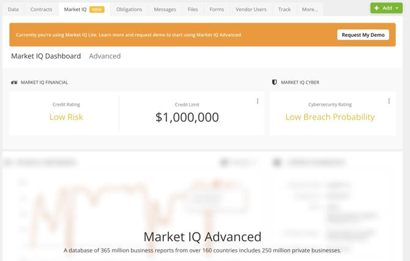Click the Low Risk credit rating
The image size is (410, 261).
pos(66,117)
